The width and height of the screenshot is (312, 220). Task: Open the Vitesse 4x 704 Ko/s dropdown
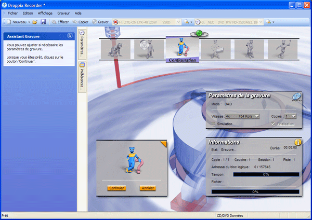[x=242, y=116]
